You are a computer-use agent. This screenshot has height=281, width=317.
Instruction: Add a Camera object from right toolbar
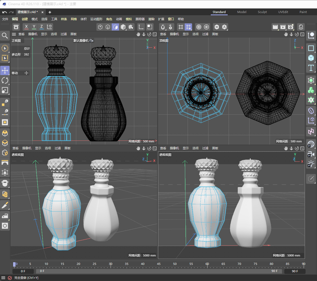point(311,154)
